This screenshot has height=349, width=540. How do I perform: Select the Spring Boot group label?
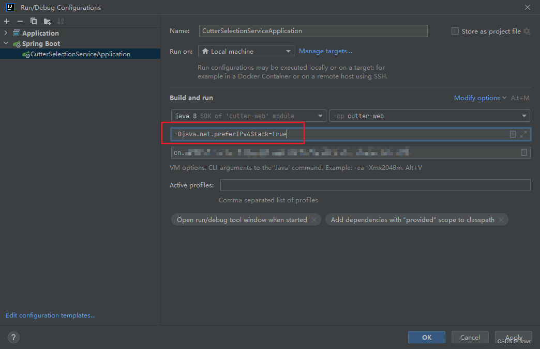click(x=41, y=44)
